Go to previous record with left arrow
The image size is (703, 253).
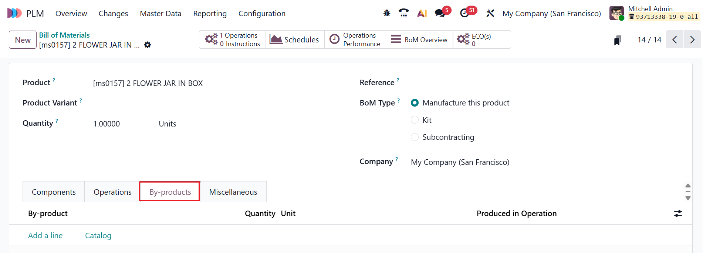(x=675, y=39)
